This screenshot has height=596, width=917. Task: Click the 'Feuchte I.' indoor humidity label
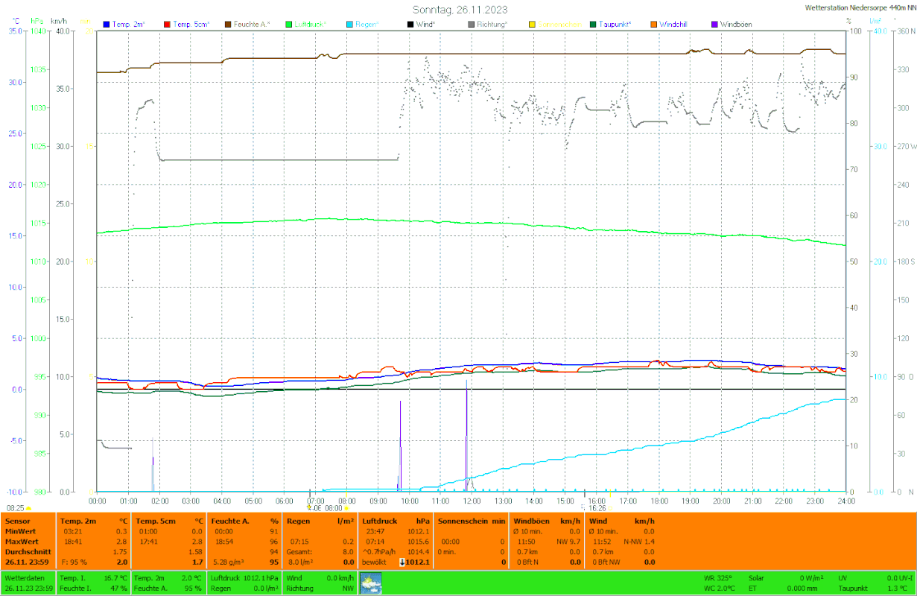(75, 589)
